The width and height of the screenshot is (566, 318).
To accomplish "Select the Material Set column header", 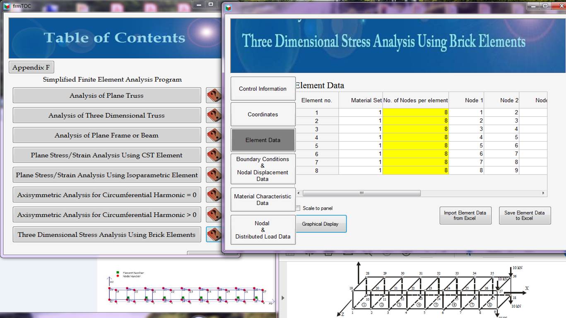I will click(x=361, y=100).
